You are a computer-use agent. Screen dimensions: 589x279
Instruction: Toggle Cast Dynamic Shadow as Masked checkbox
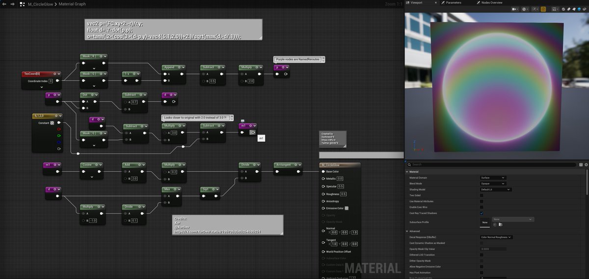pos(482,243)
